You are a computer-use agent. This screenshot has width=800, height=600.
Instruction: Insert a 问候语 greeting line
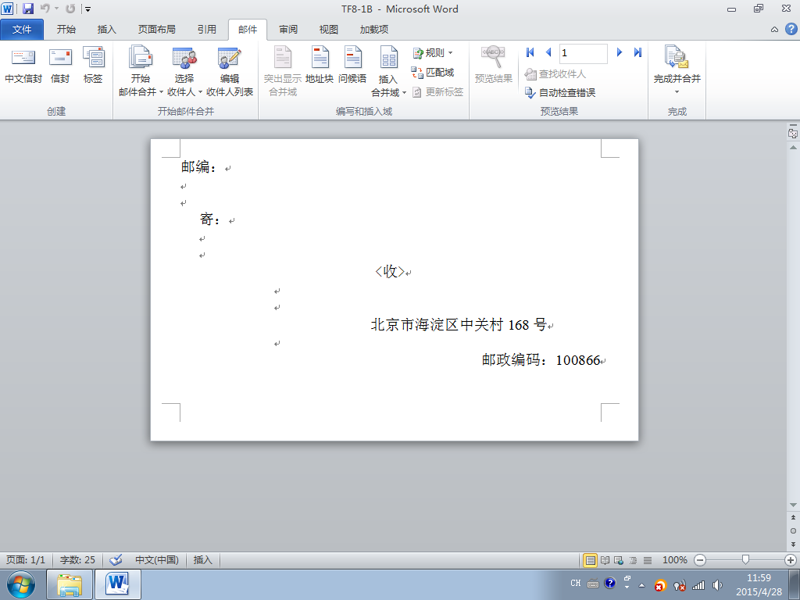pyautogui.click(x=352, y=66)
